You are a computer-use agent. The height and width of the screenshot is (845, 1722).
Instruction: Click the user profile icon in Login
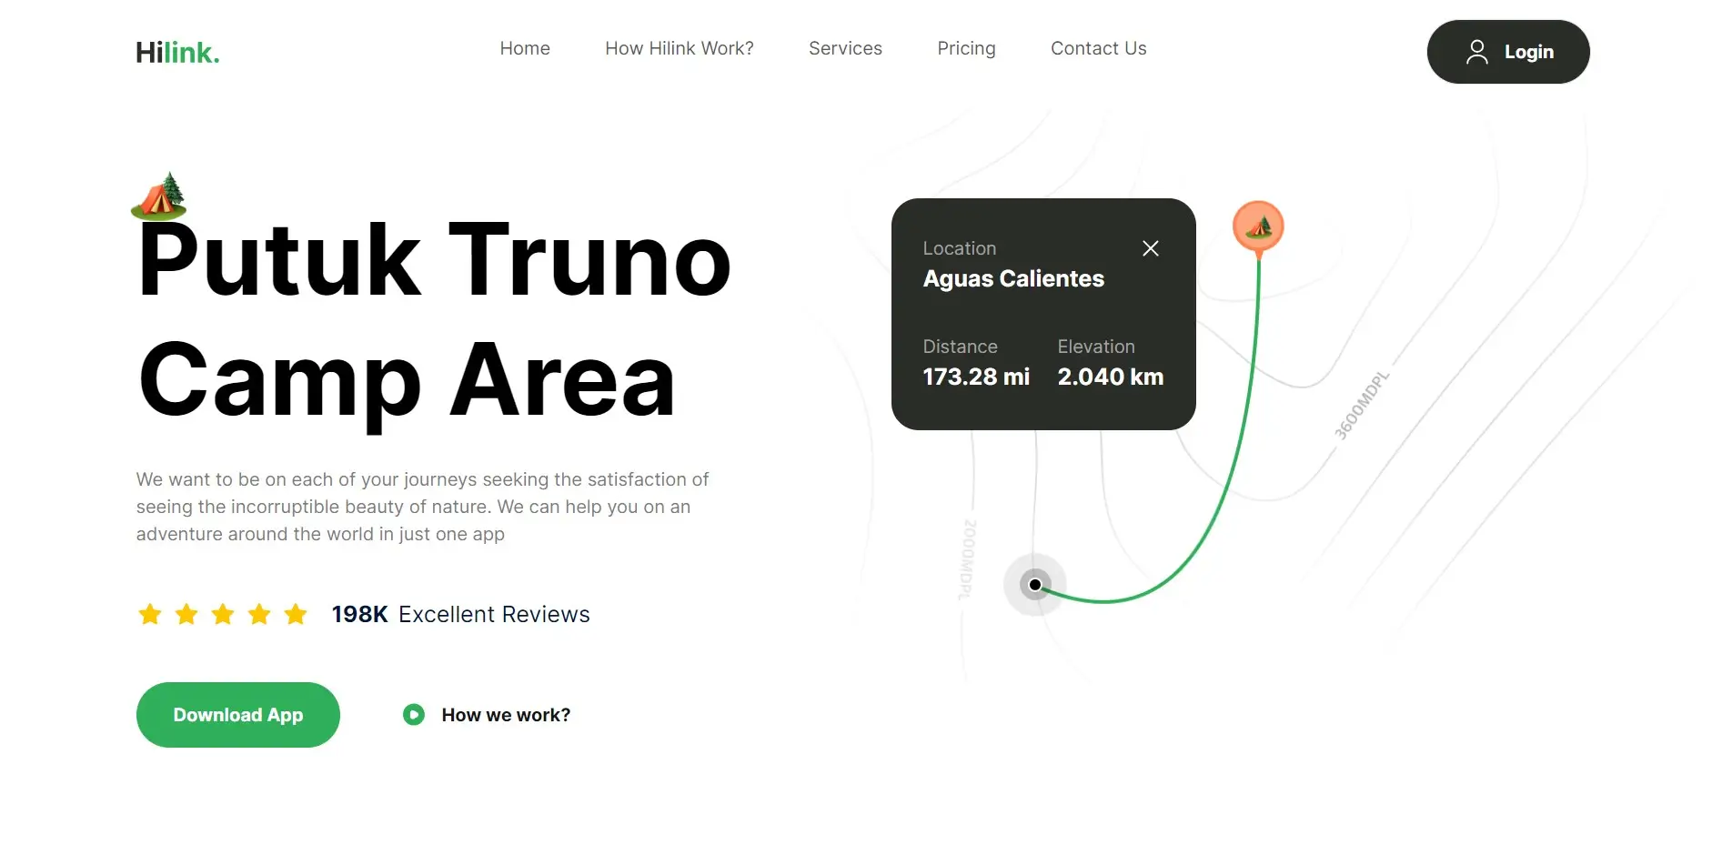(1476, 52)
